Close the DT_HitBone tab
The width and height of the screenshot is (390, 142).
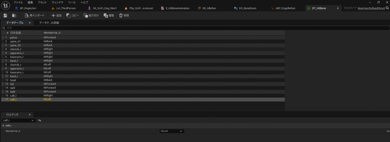click(x=337, y=8)
